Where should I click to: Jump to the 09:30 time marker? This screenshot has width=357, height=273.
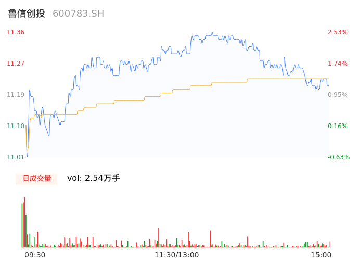[35, 255]
